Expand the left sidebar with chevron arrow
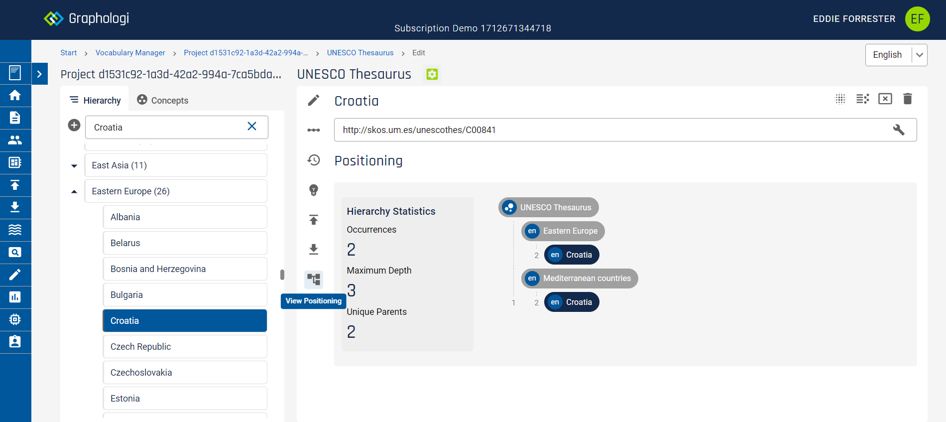 [40, 74]
